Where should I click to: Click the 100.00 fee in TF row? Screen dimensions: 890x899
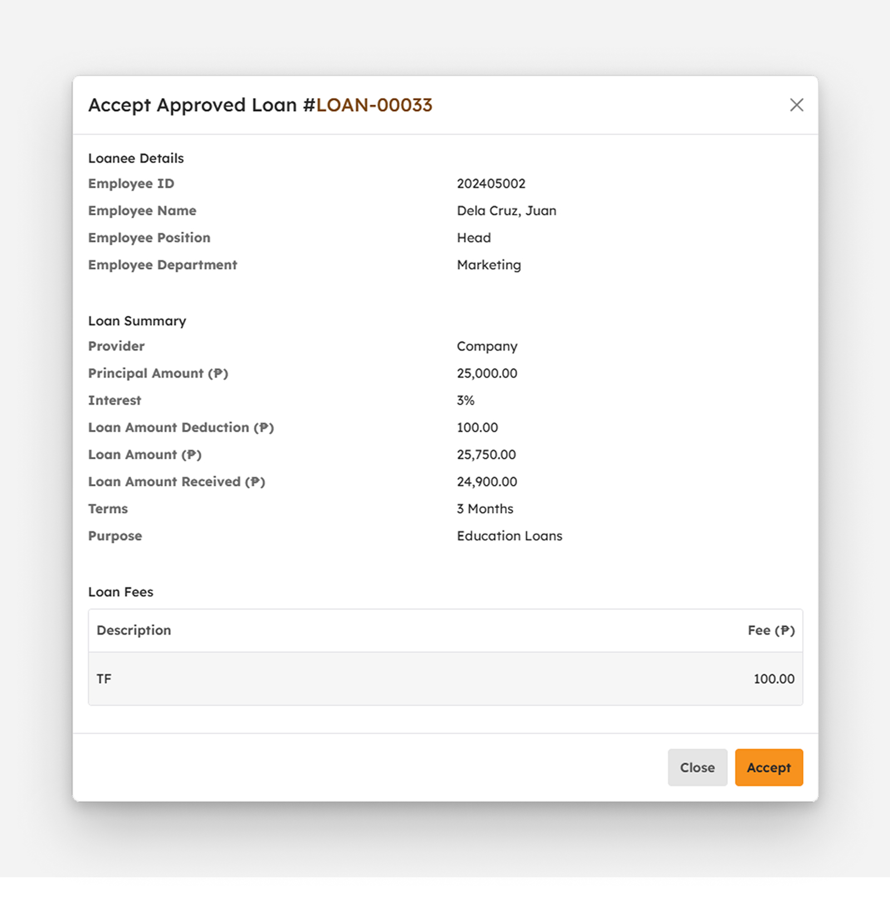774,679
